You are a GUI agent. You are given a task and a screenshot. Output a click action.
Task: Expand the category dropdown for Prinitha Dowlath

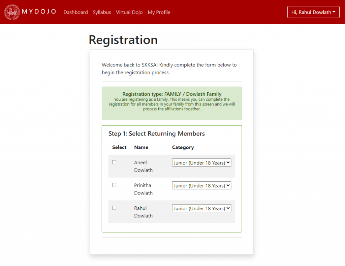(x=201, y=186)
